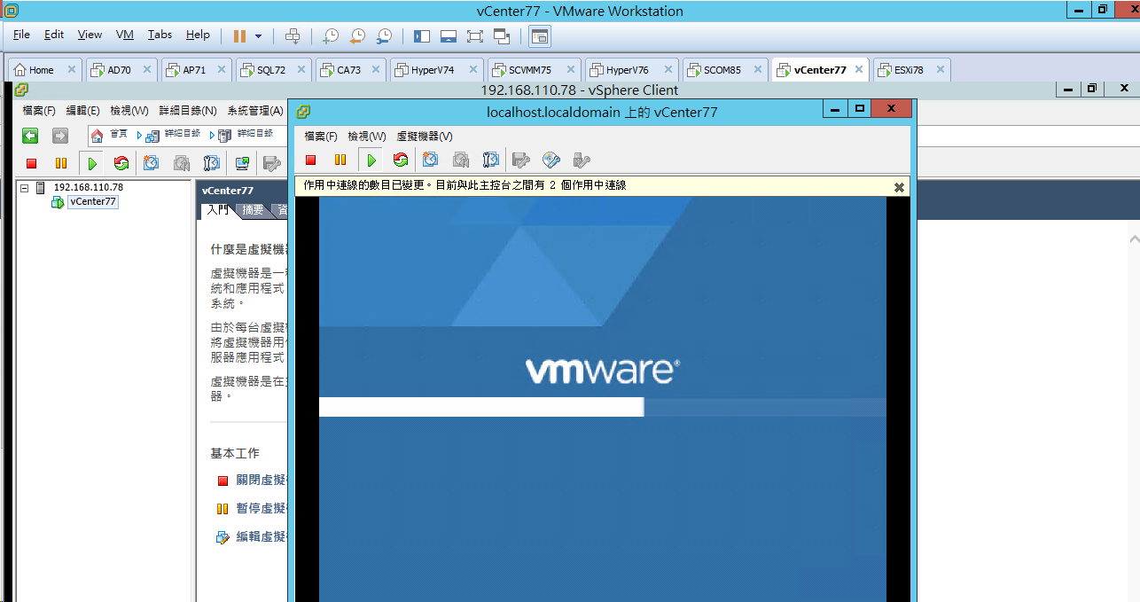The height and width of the screenshot is (602, 1140).
Task: Open 檔案(F) menu in the console window
Action: (321, 137)
